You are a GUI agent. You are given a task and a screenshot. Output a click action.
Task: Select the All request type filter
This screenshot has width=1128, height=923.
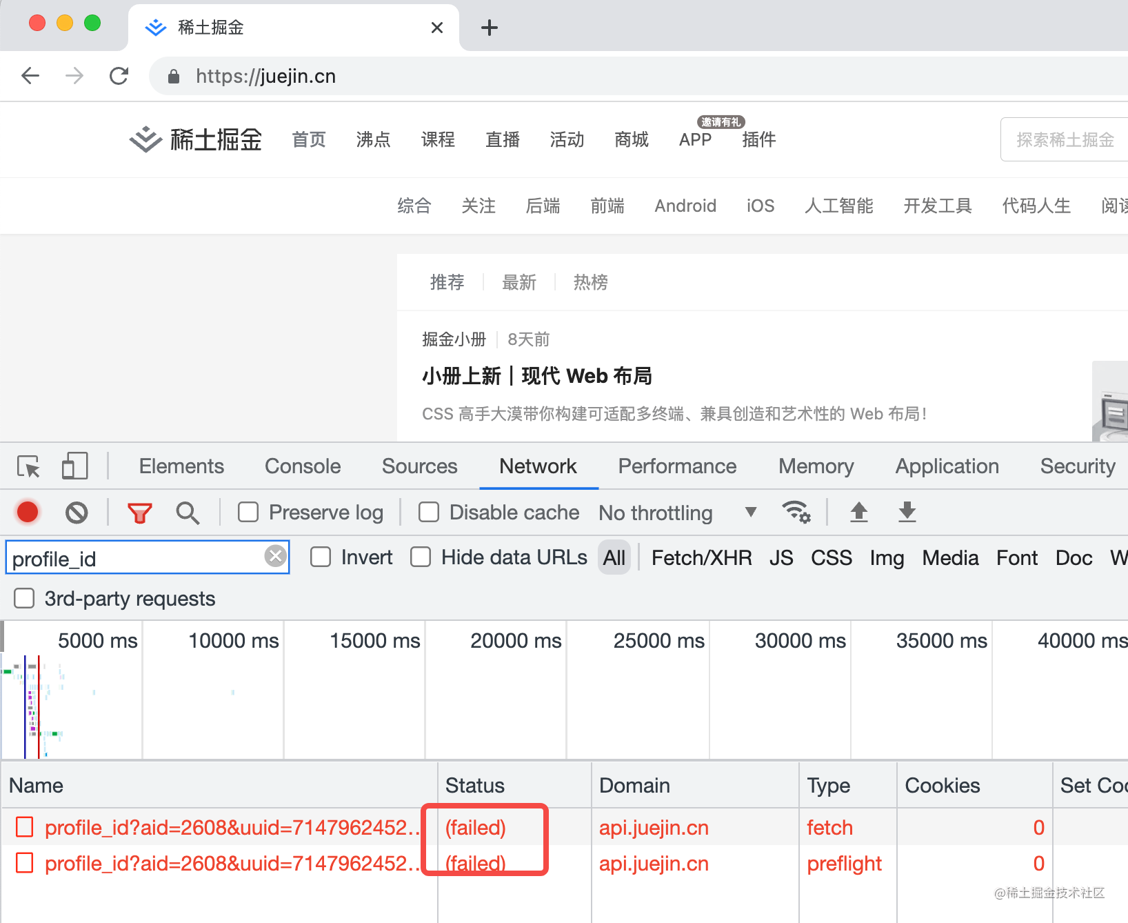point(614,557)
